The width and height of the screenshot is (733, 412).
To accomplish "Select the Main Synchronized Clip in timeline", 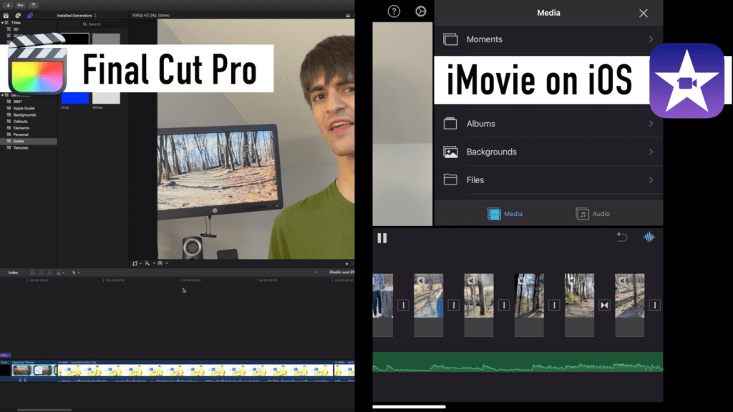I will [x=195, y=371].
